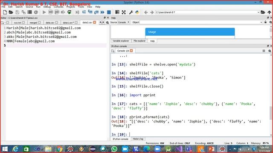This screenshot has width=273, height=153.
Task: Start debugging with the Debug file icon
Action: pos(77,12)
